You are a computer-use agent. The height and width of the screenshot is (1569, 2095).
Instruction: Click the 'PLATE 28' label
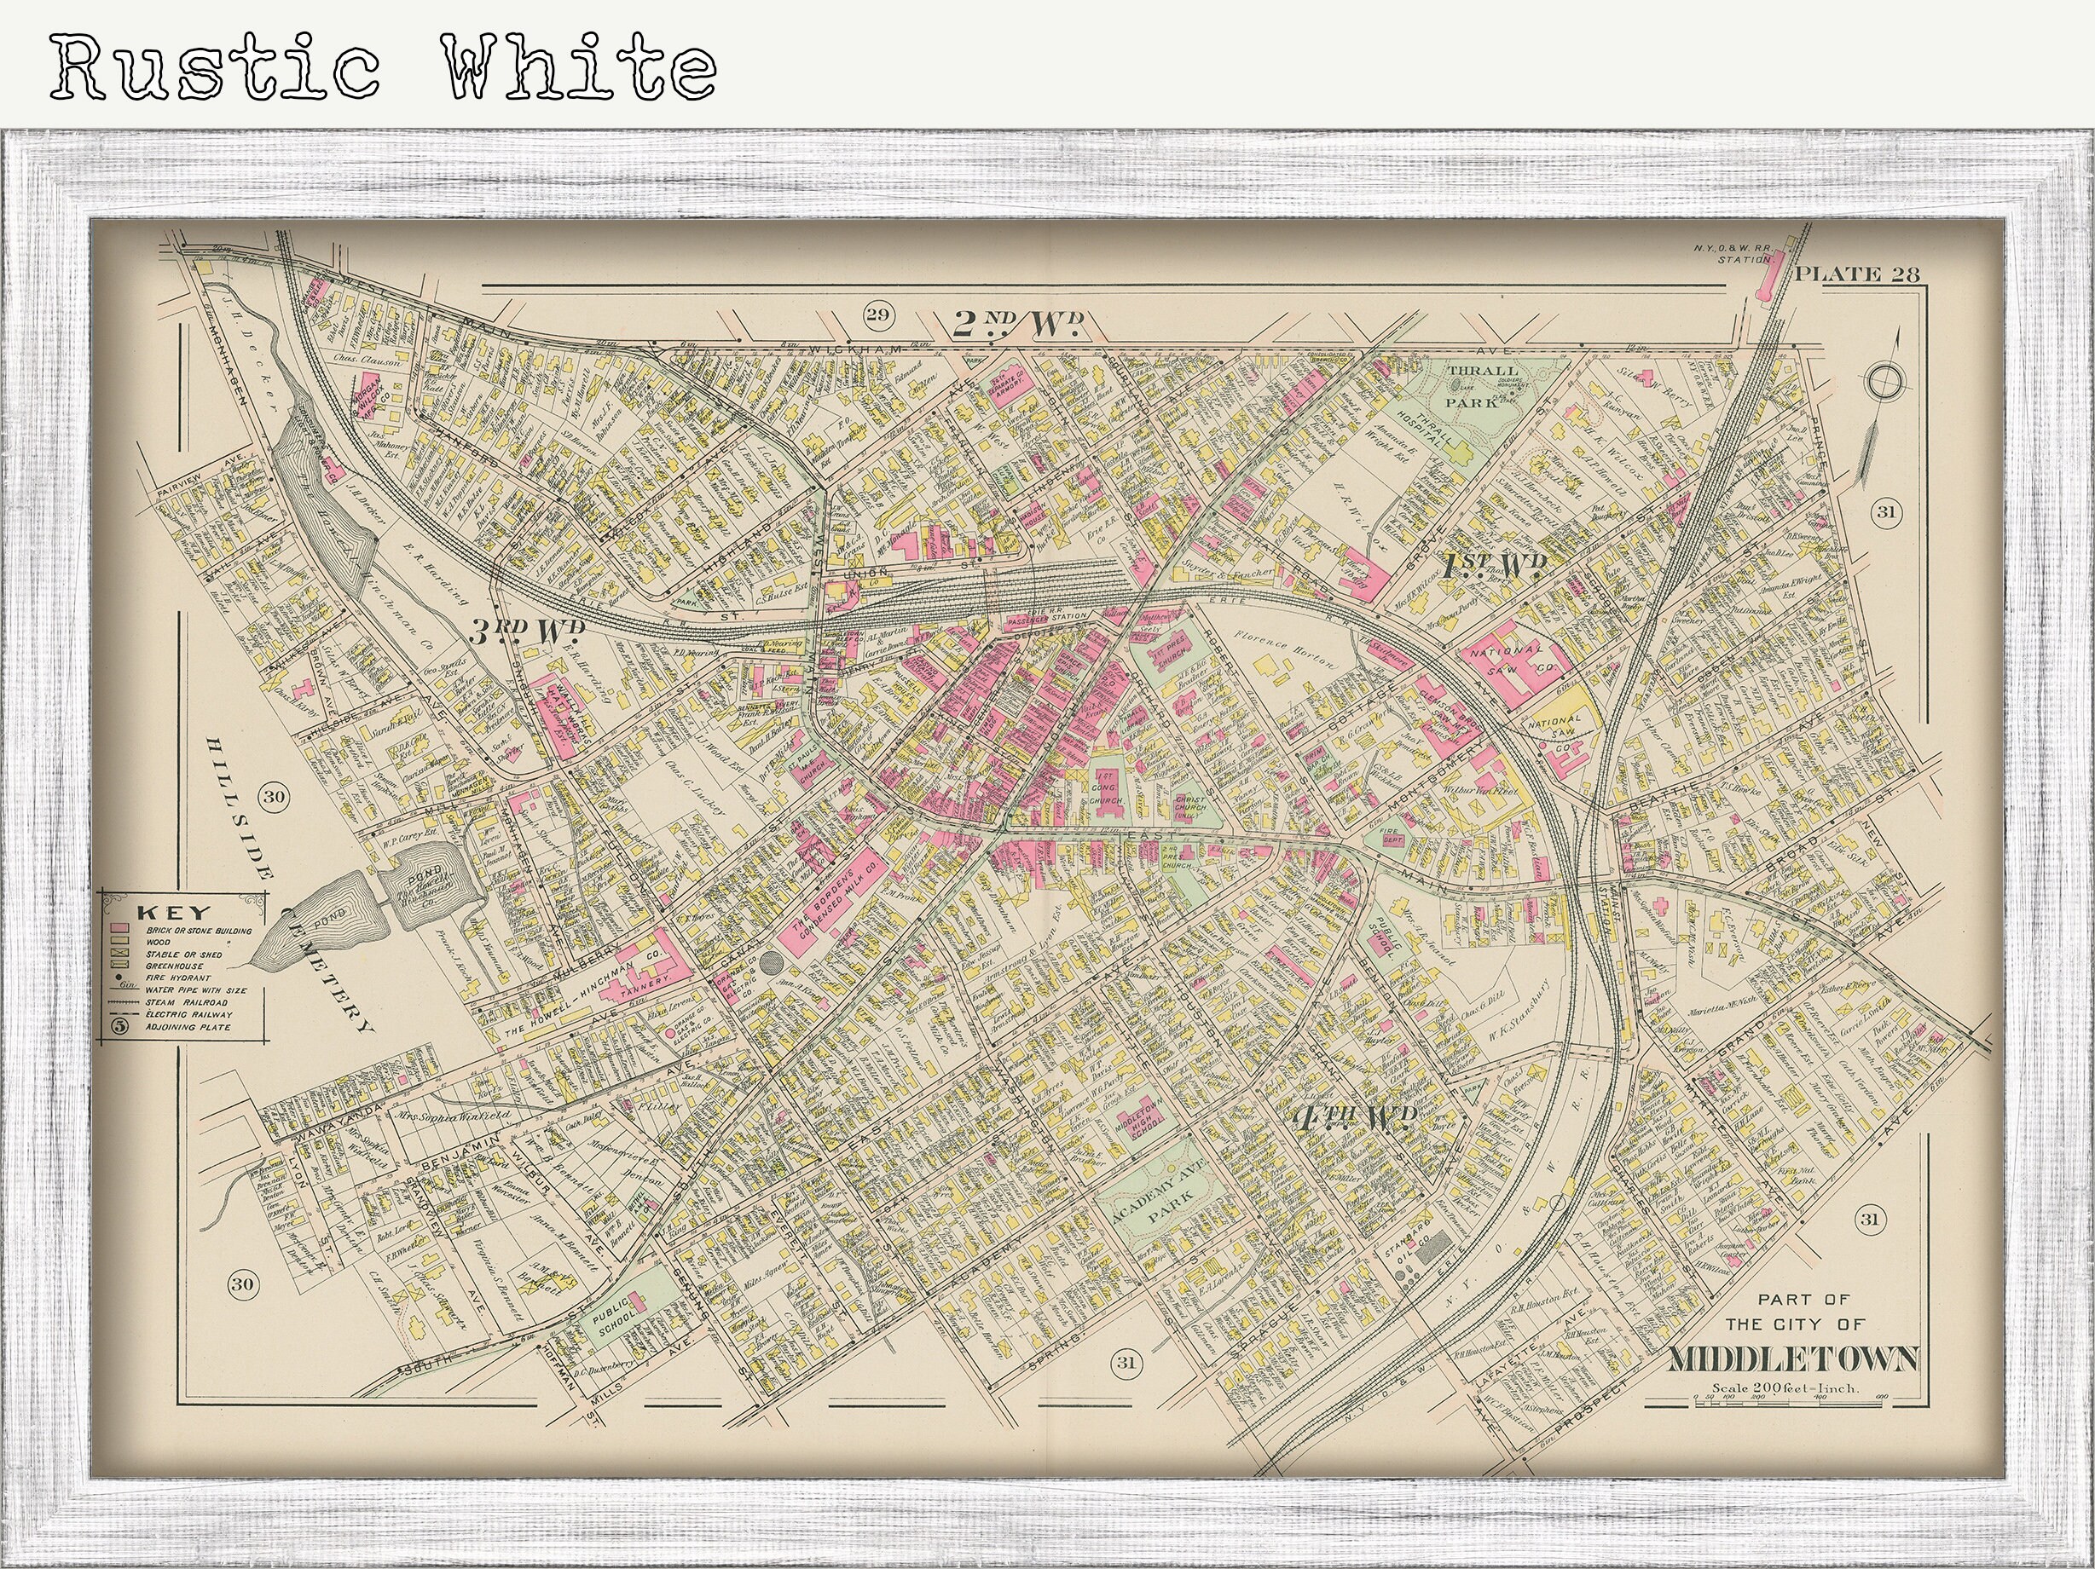1857,274
